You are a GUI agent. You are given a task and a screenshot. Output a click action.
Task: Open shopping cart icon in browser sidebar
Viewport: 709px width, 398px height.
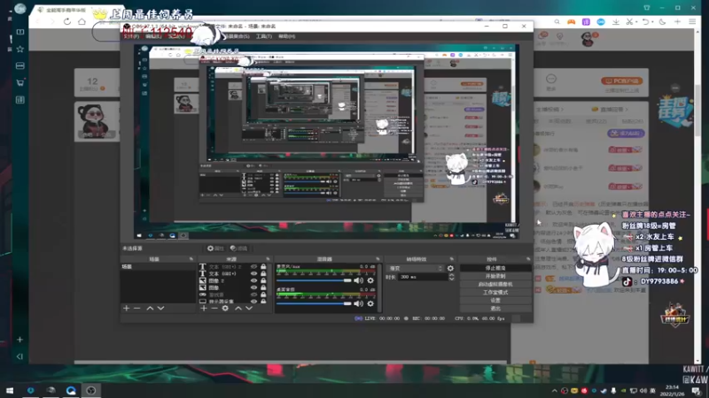pos(19,82)
